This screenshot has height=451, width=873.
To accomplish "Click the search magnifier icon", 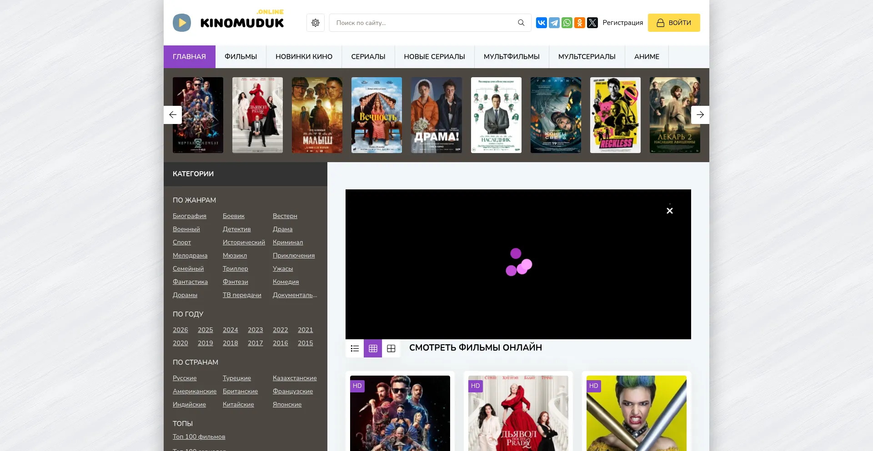I will point(521,23).
